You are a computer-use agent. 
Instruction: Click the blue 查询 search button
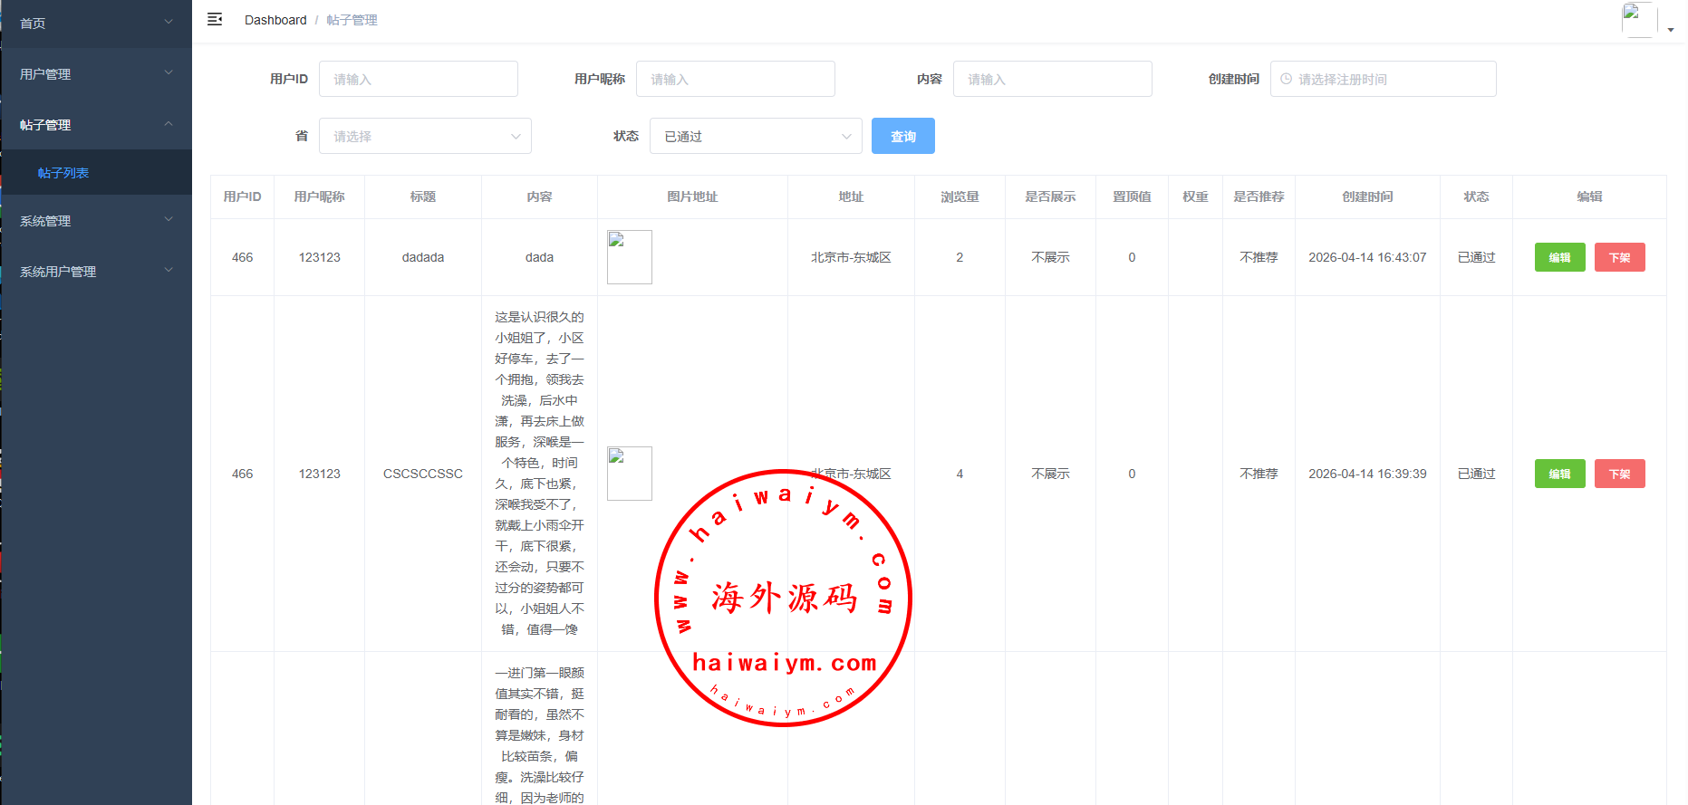[x=902, y=137]
